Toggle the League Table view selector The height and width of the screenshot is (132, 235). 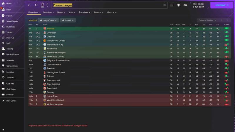coord(48,20)
